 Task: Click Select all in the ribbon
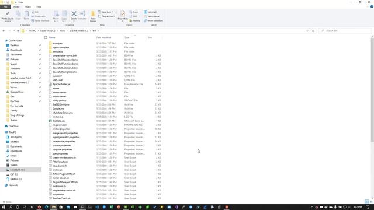tap(150, 12)
